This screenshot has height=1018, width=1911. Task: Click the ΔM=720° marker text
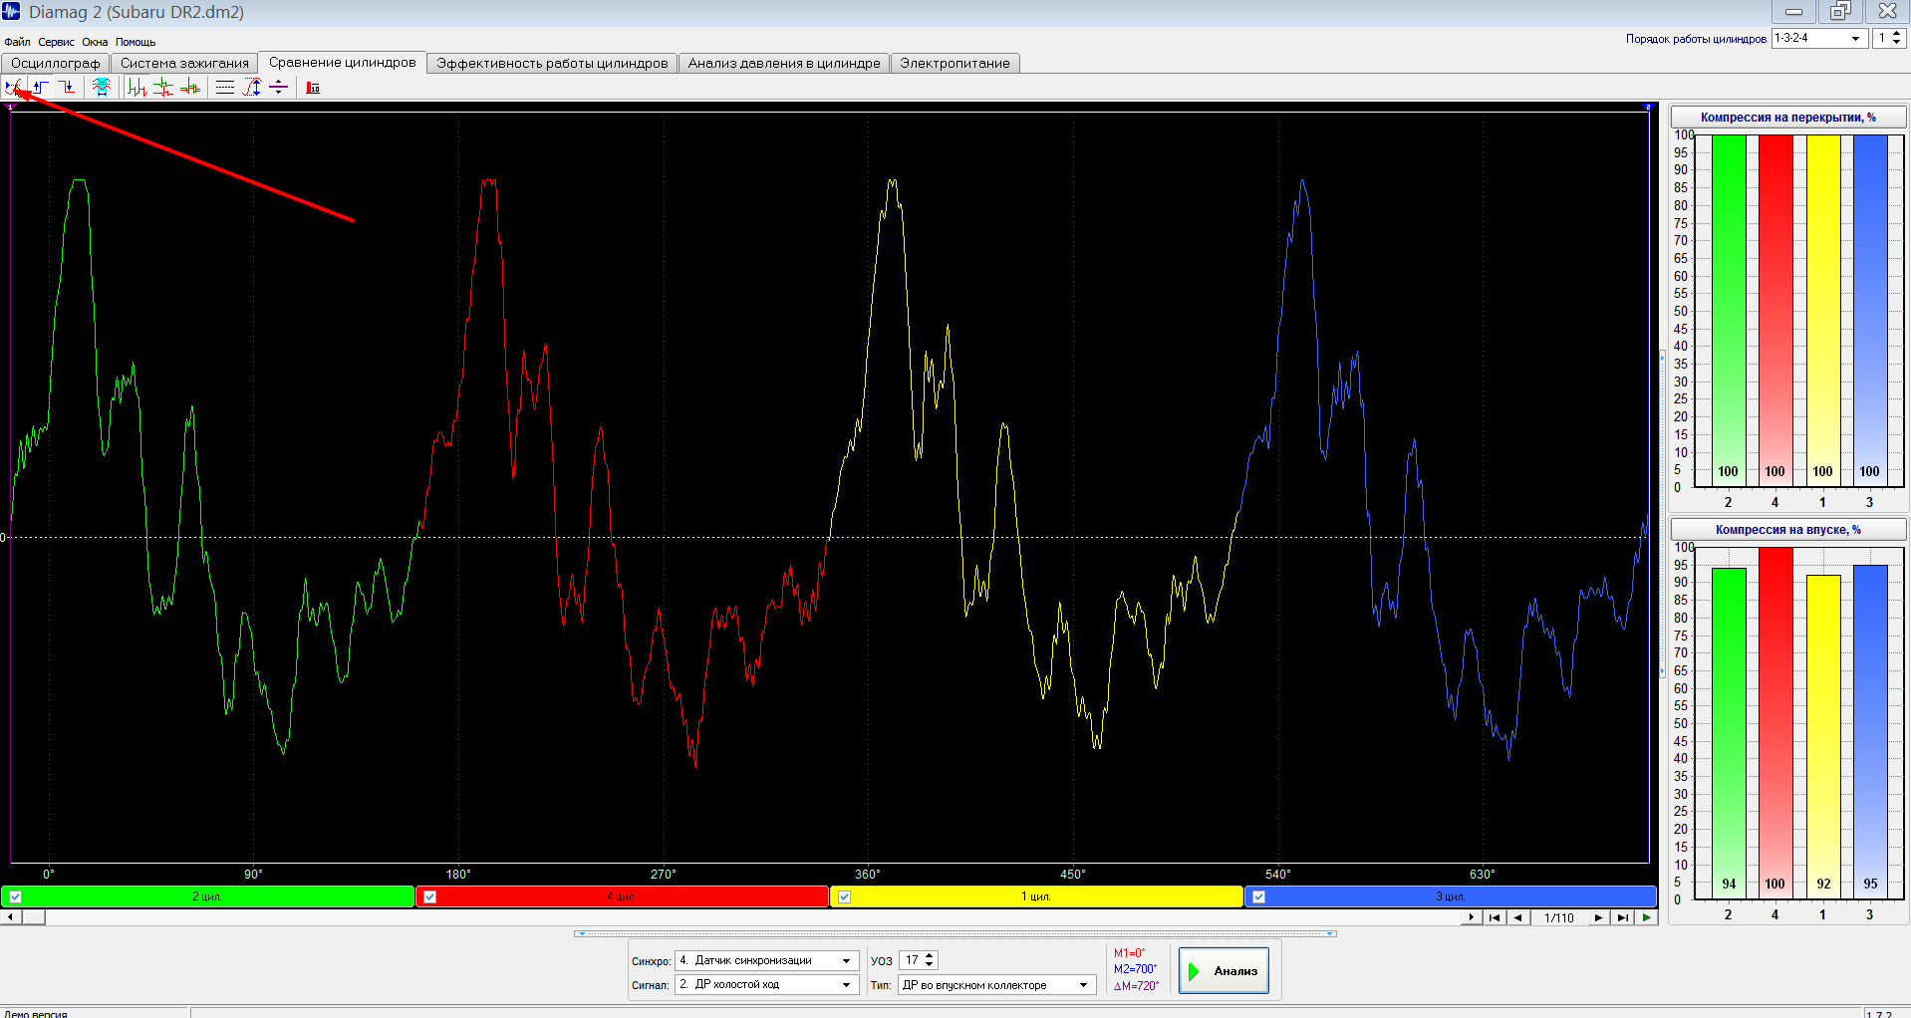tap(1136, 986)
